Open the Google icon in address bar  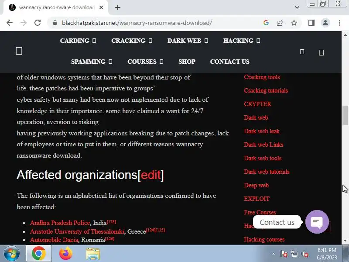click(x=266, y=23)
